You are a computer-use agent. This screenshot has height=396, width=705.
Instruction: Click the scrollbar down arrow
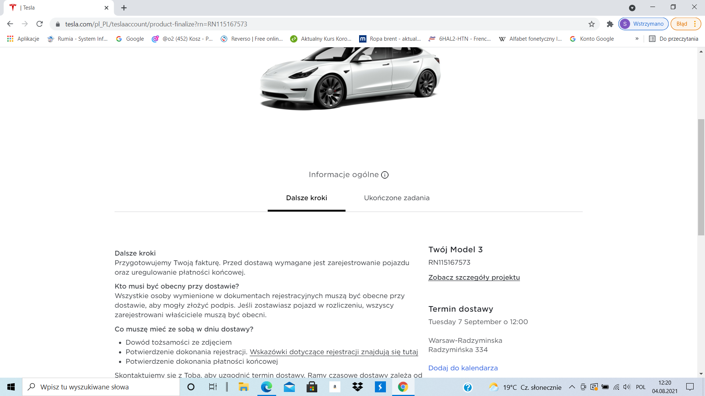point(701,374)
